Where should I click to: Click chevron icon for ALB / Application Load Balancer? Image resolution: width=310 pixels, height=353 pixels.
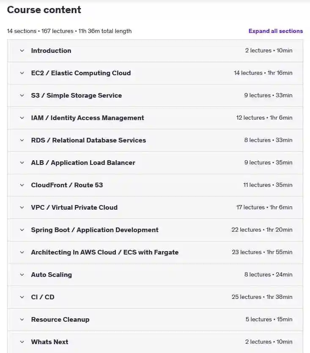click(22, 162)
